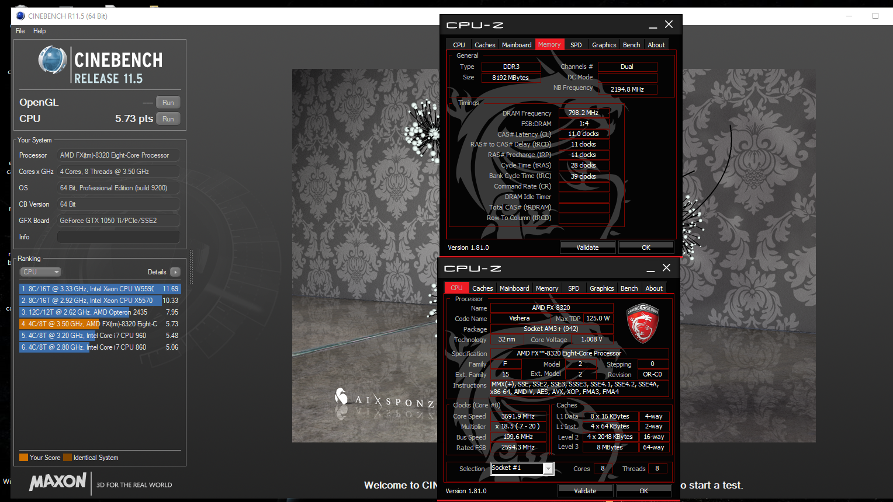Open About tab in lower CPU-Z window

click(x=654, y=288)
